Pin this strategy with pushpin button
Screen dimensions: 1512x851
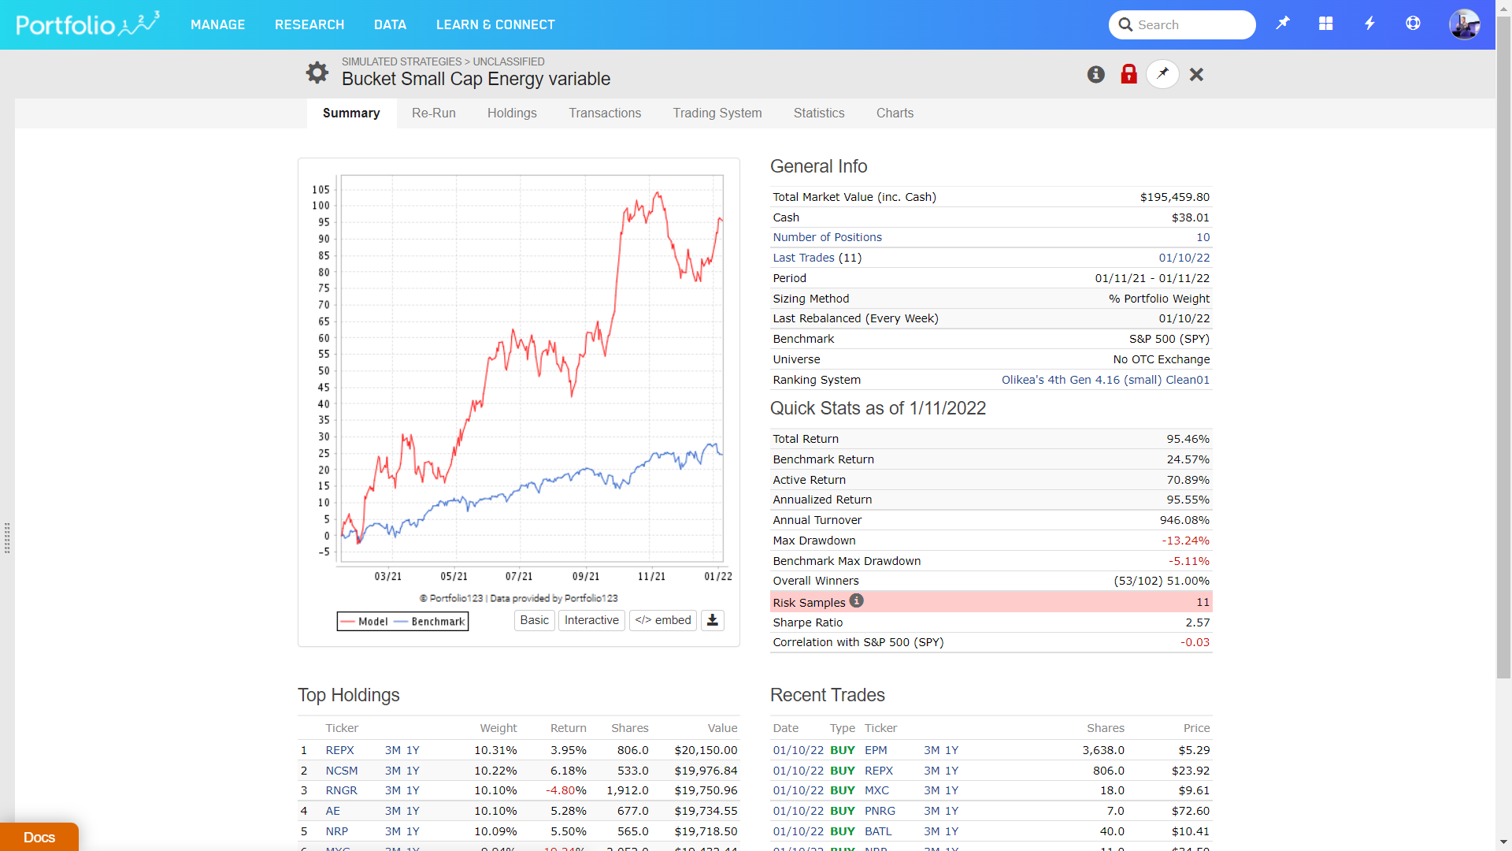[x=1162, y=74]
